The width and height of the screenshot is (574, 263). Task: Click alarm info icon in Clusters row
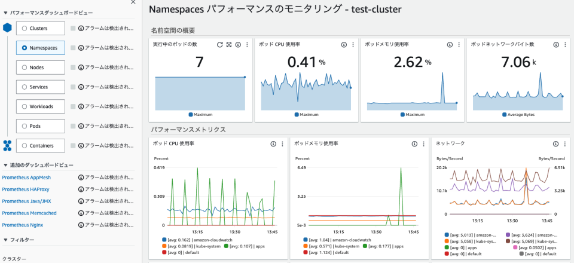81,28
